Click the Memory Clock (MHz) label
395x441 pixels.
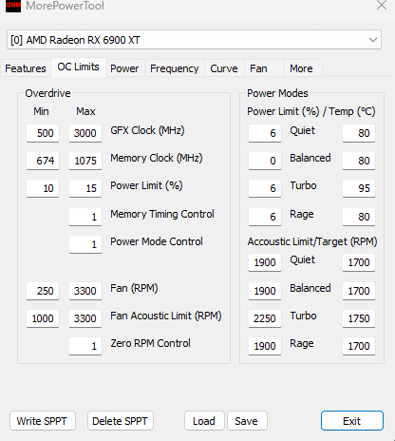157,158
